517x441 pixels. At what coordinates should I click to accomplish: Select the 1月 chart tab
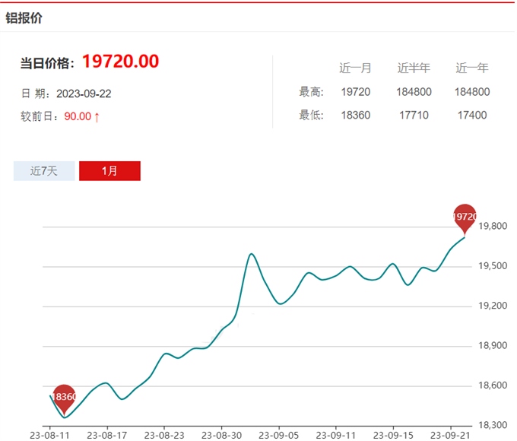click(109, 171)
